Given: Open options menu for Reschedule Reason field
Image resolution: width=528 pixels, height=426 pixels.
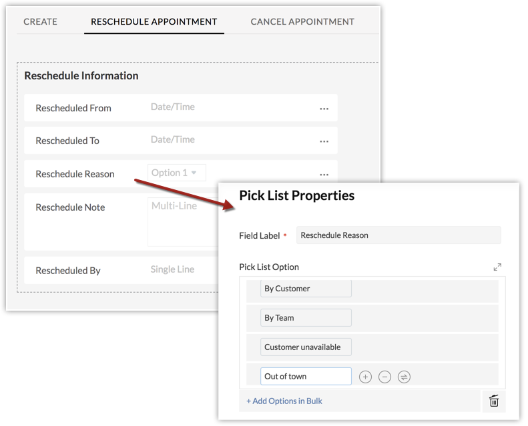Looking at the screenshot, I should click(x=324, y=175).
